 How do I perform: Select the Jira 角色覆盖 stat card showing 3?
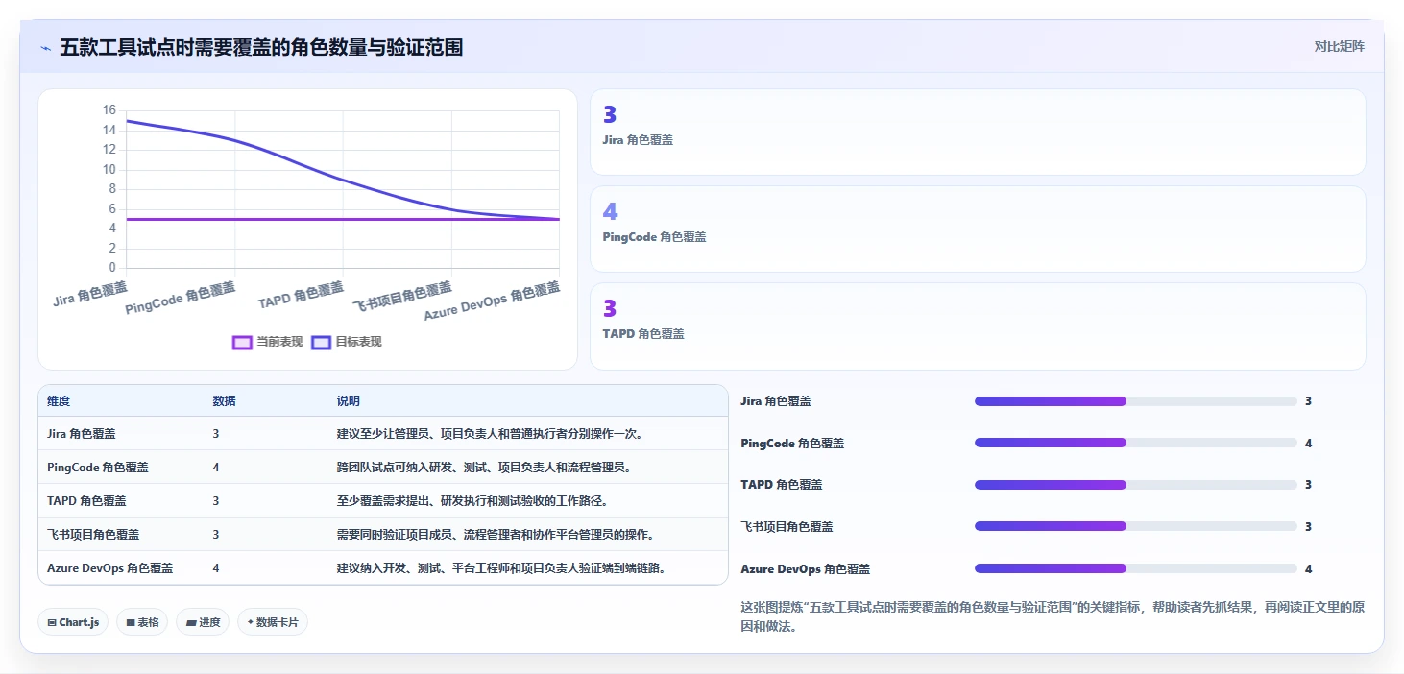coord(978,132)
